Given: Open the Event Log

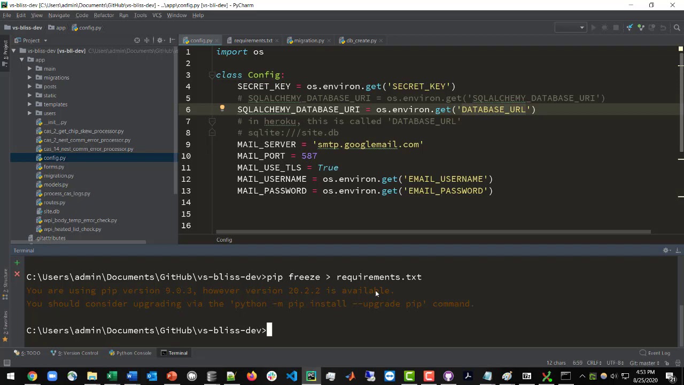Looking at the screenshot, I should (655, 353).
